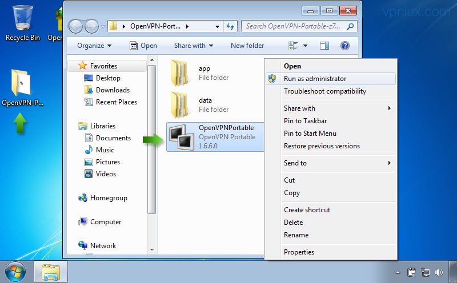Image resolution: width=457 pixels, height=283 pixels.
Task: Choose Open in the context menu
Action: click(x=331, y=66)
